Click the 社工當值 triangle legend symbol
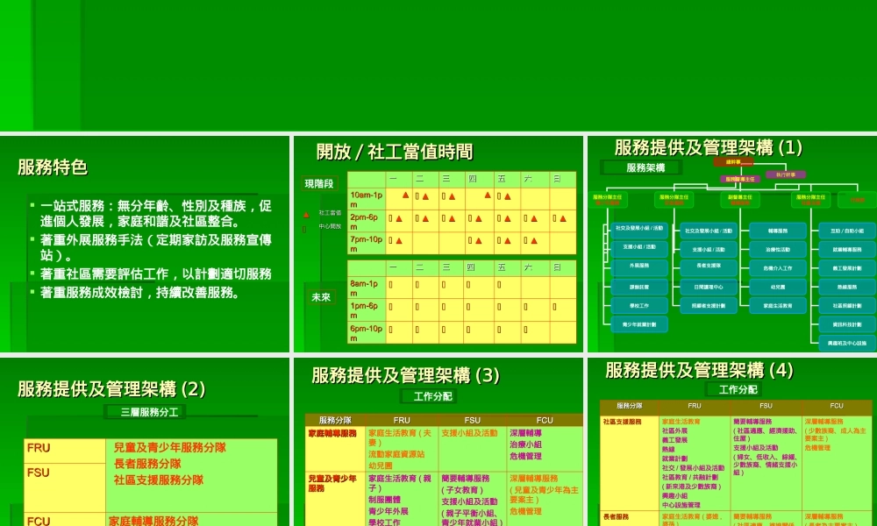Viewport: 877px width, 526px height. click(x=305, y=215)
